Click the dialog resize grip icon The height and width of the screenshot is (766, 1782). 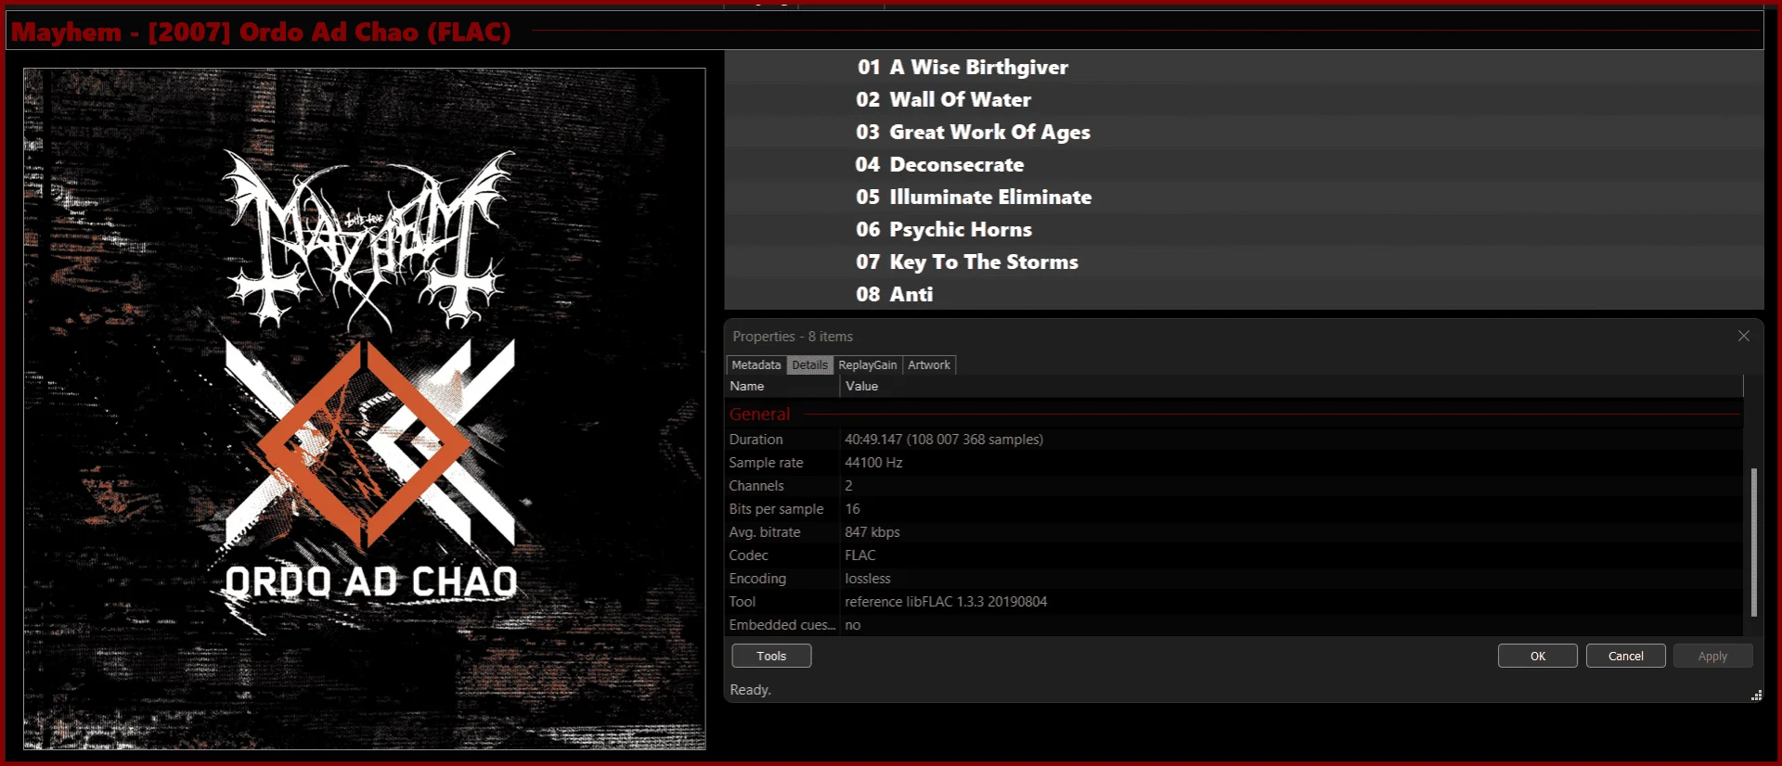tap(1756, 696)
